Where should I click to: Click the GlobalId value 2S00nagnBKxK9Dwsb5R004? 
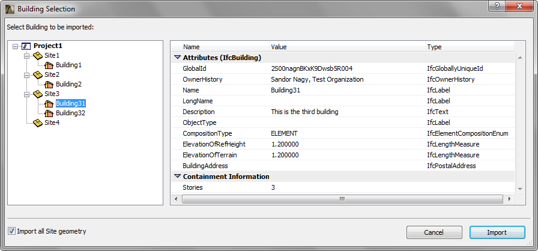click(x=312, y=68)
